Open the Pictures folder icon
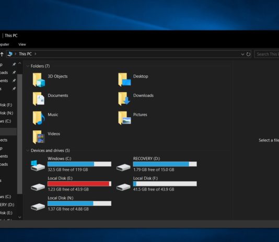Viewport: 279px width, 242px height. click(124, 118)
